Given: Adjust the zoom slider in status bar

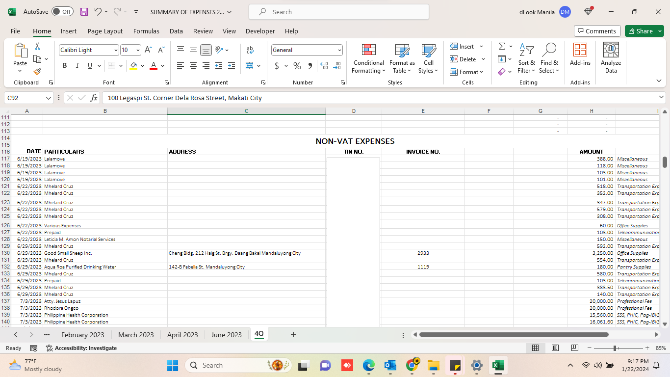Looking at the screenshot, I should point(615,348).
